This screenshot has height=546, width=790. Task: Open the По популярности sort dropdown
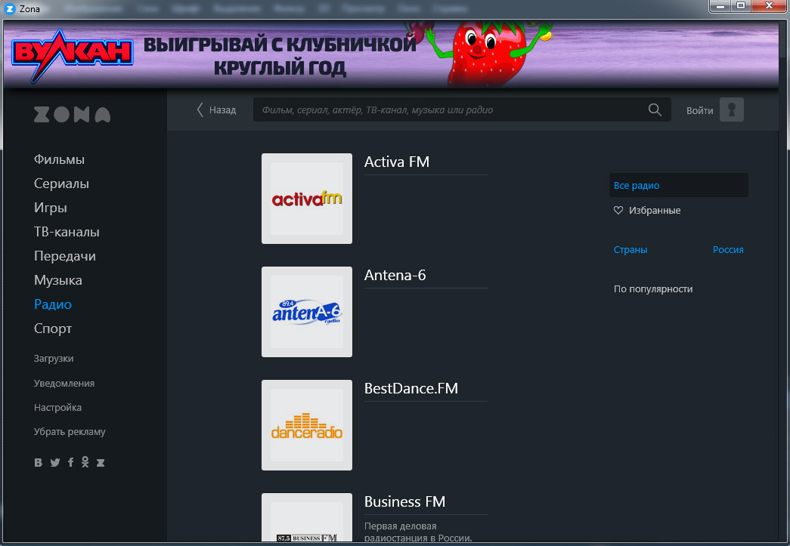[653, 288]
